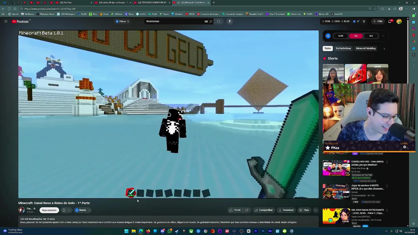Open the 12:00 Shorts thumbnail

(378, 74)
